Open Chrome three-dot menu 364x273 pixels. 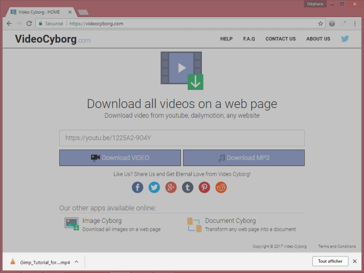(x=355, y=23)
